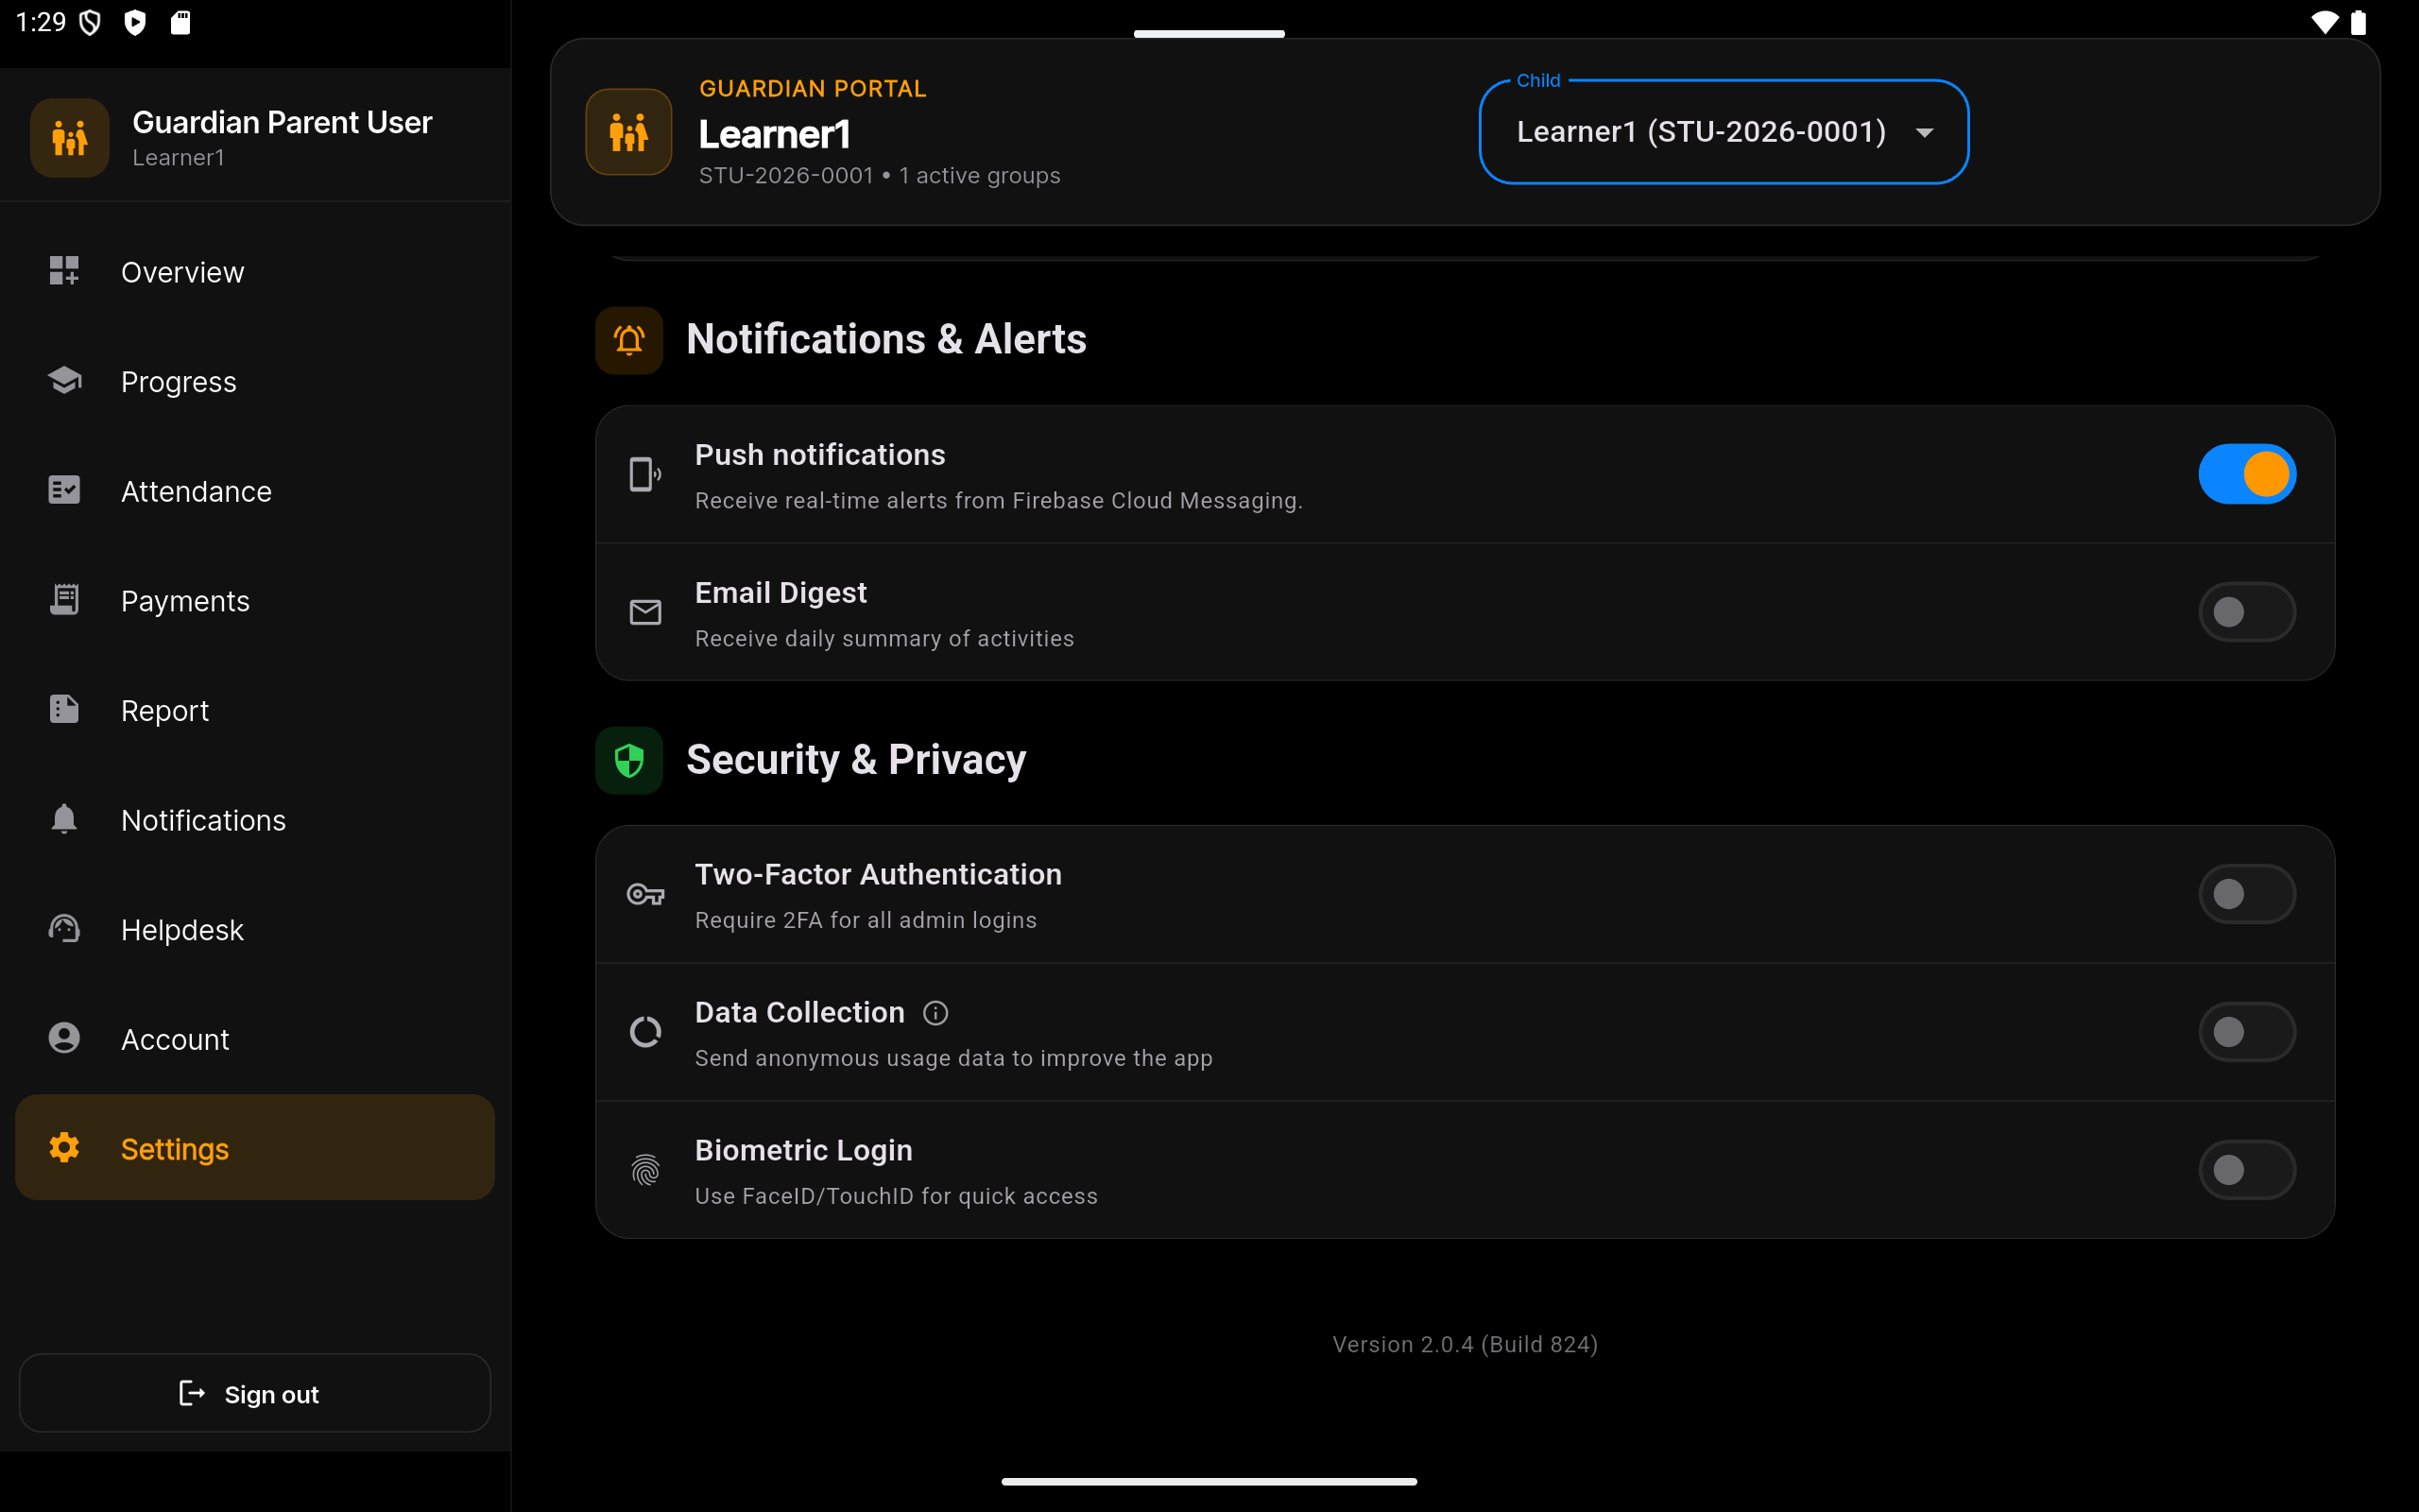Click the Two-Factor Authentication key icon

[645, 894]
